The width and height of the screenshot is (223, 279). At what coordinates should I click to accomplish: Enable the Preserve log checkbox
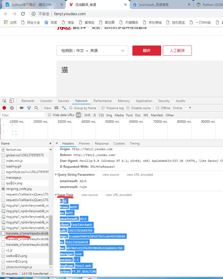[103, 108]
